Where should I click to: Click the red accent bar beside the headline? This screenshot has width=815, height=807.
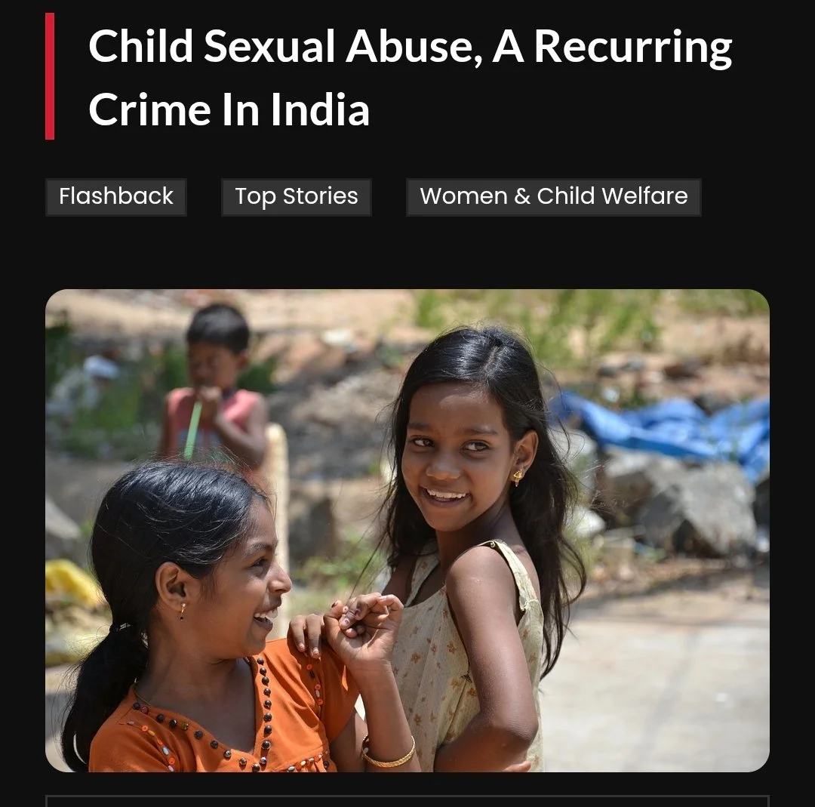[x=50, y=76]
